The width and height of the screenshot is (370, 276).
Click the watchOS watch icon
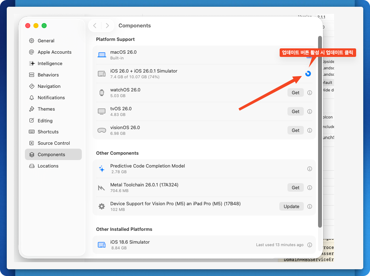(102, 93)
